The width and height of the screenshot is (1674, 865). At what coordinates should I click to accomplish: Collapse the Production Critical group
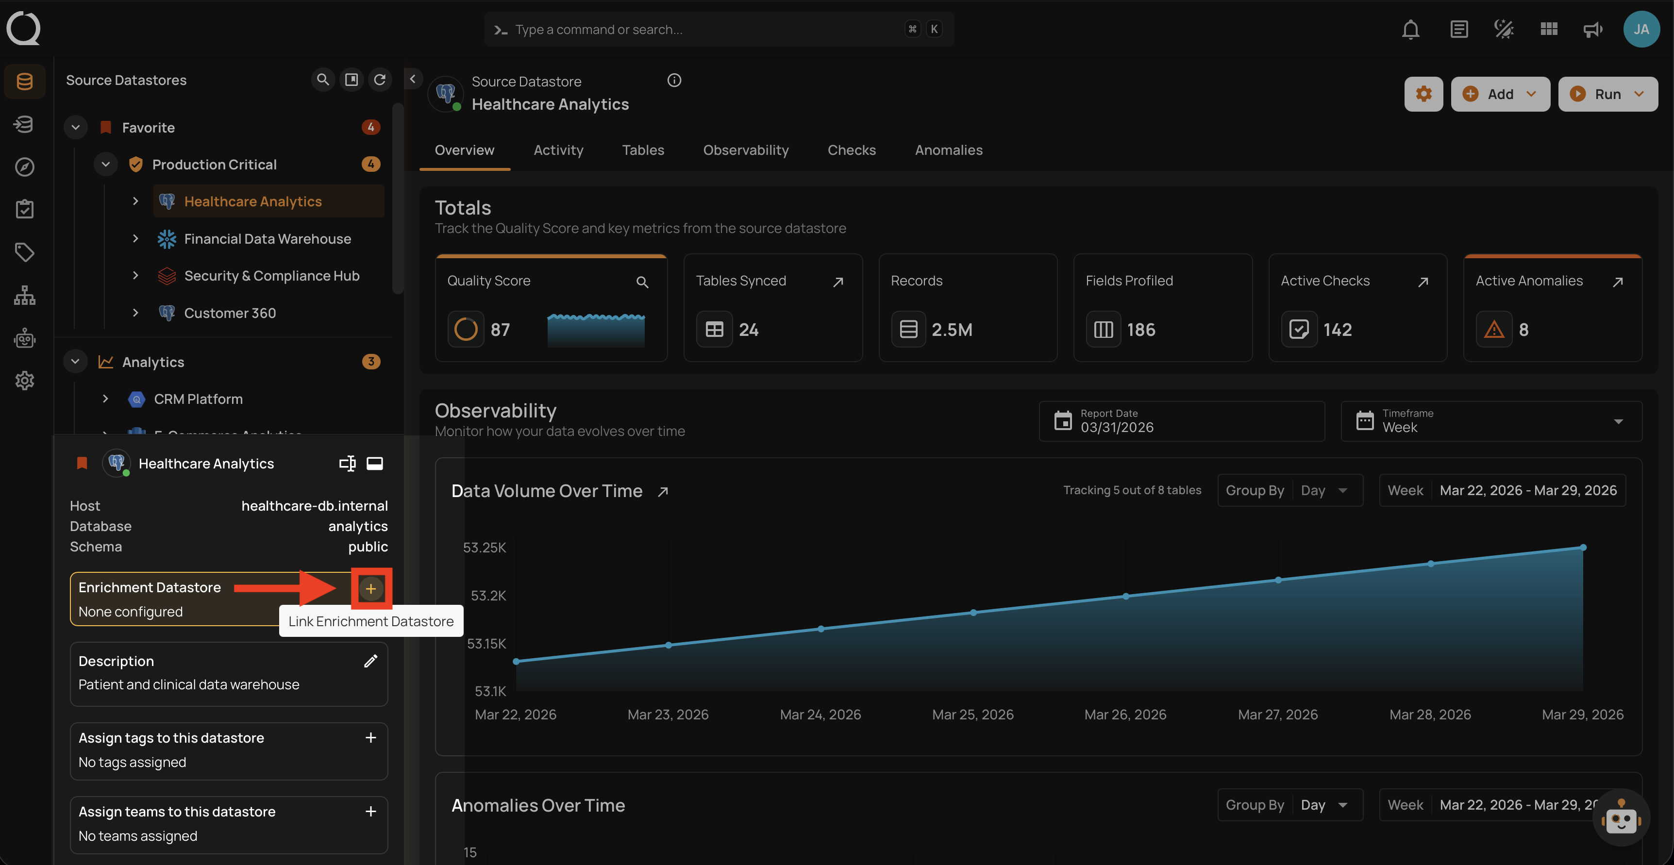tap(105, 165)
